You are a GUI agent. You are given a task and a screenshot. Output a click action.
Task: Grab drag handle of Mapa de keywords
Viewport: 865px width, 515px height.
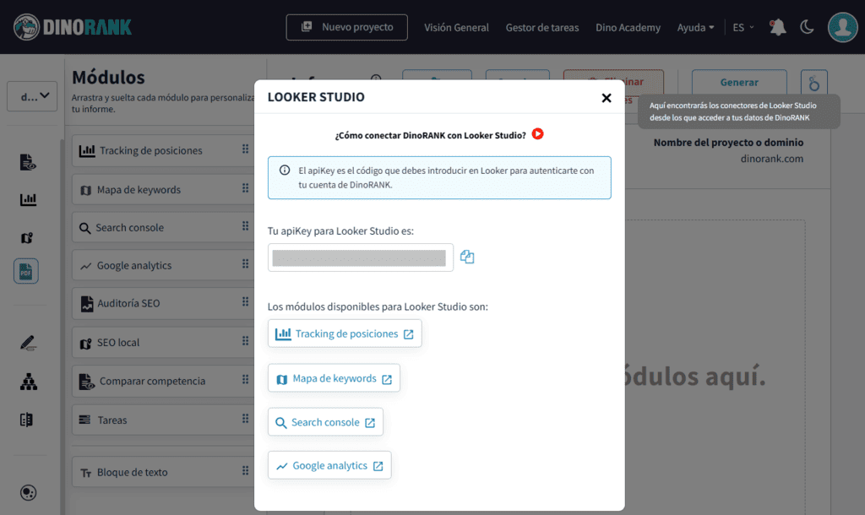[x=246, y=188]
